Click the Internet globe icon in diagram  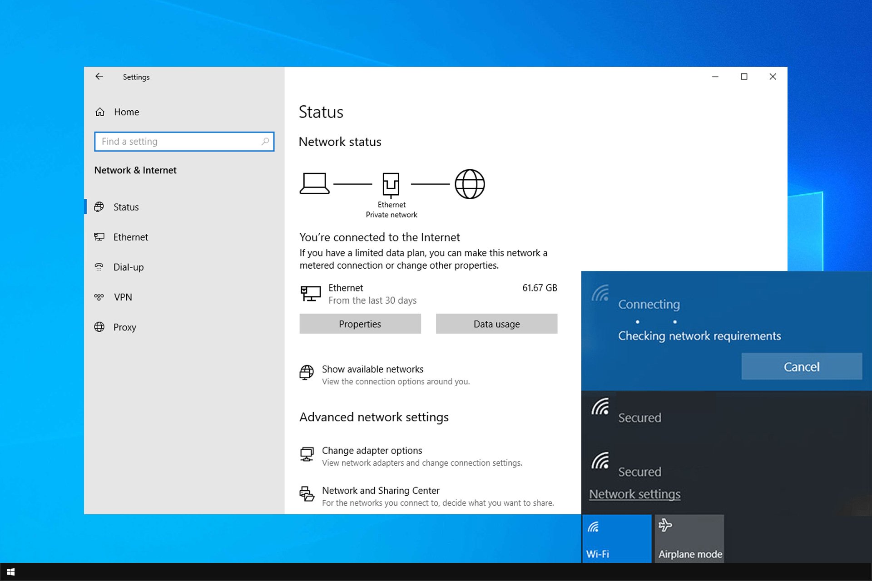pos(470,184)
